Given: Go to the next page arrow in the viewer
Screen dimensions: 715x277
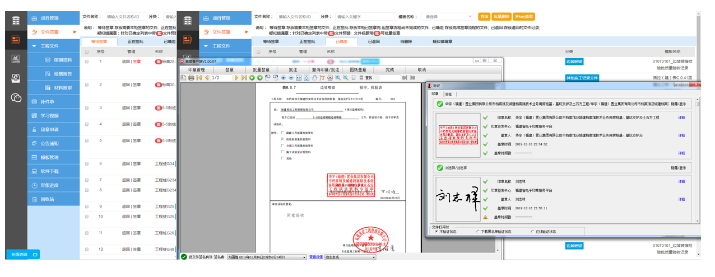Looking at the screenshot, I should [236, 78].
